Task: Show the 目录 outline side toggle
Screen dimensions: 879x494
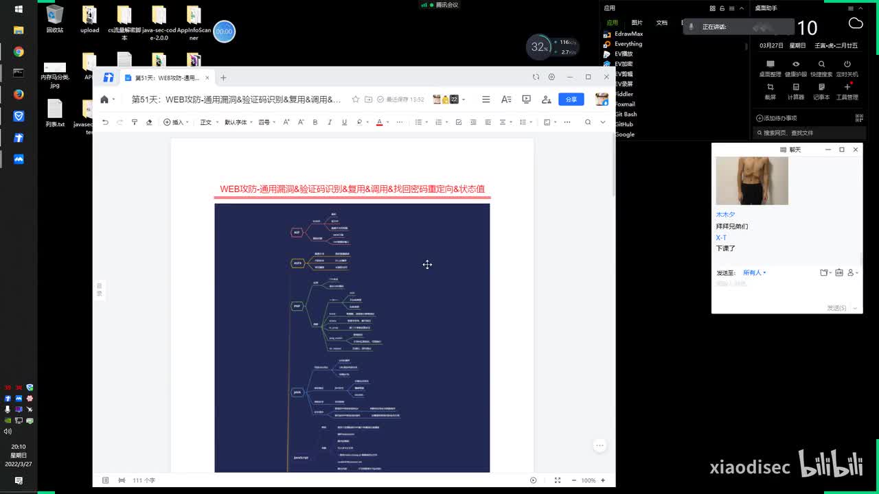Action: (x=99, y=290)
